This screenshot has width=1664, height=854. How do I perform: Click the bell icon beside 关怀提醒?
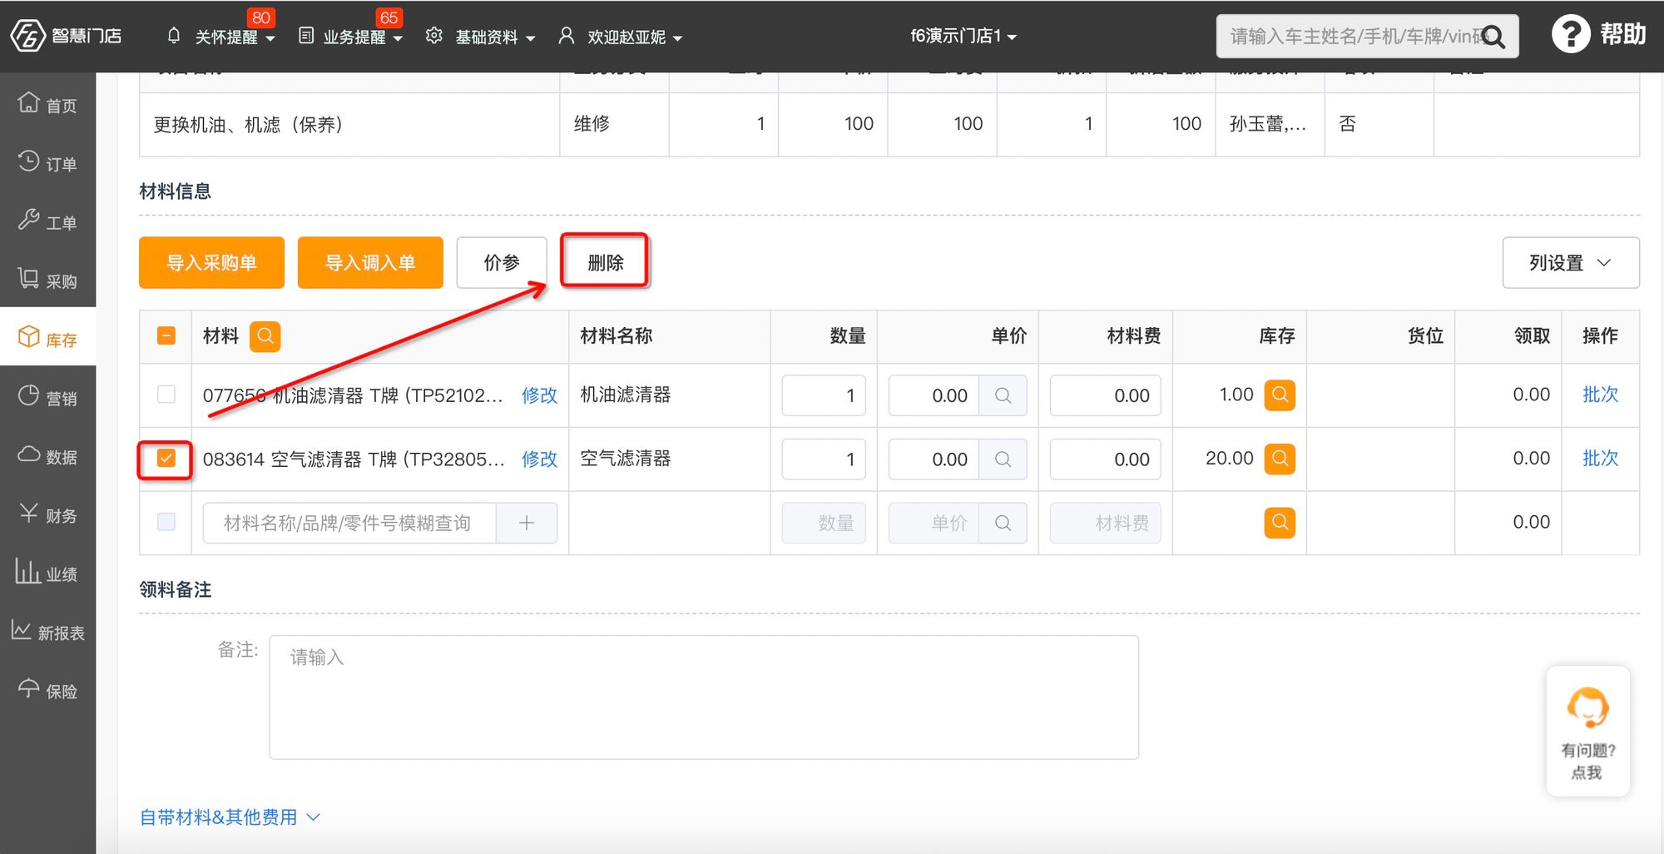point(174,36)
